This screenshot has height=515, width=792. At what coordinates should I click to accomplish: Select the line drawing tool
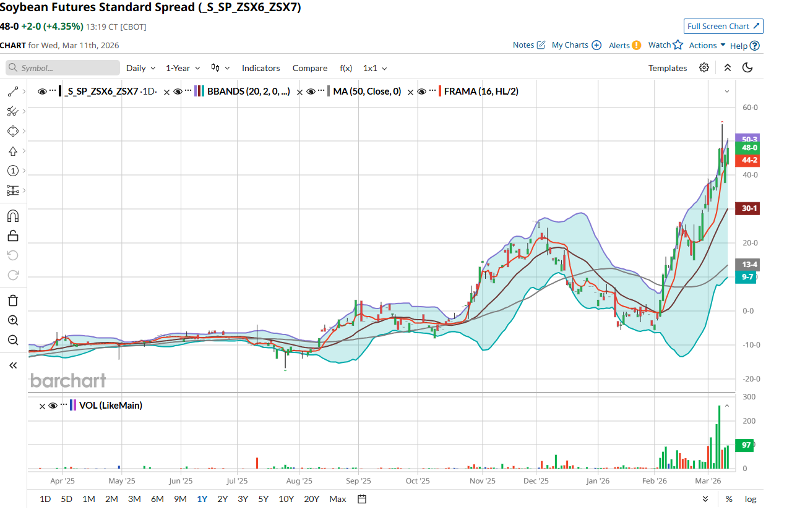coord(12,92)
